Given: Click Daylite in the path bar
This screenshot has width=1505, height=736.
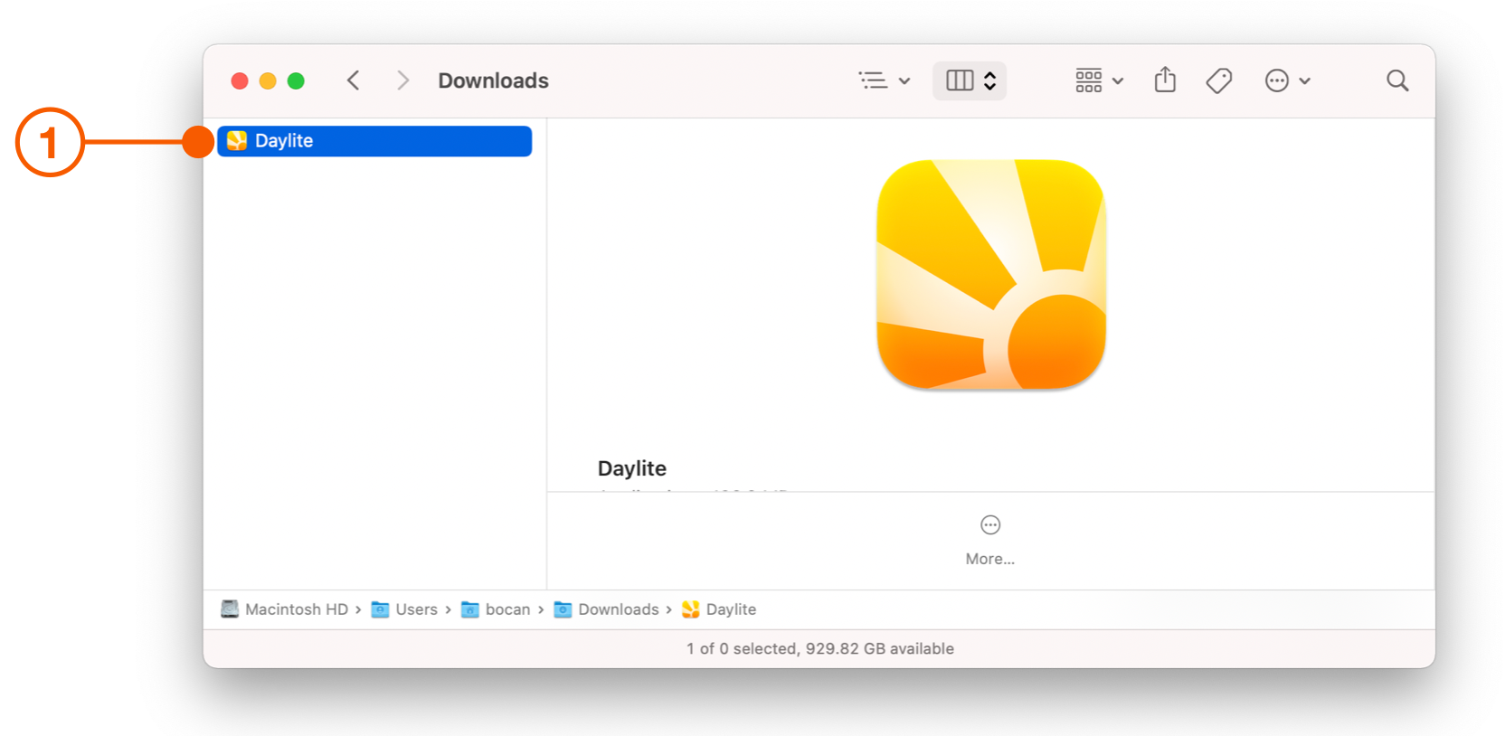Looking at the screenshot, I should [719, 609].
